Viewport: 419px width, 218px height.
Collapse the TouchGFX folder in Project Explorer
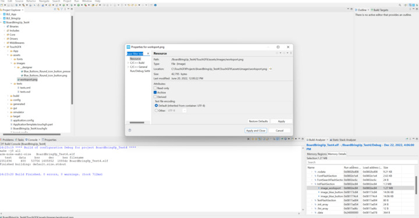click(x=4, y=47)
